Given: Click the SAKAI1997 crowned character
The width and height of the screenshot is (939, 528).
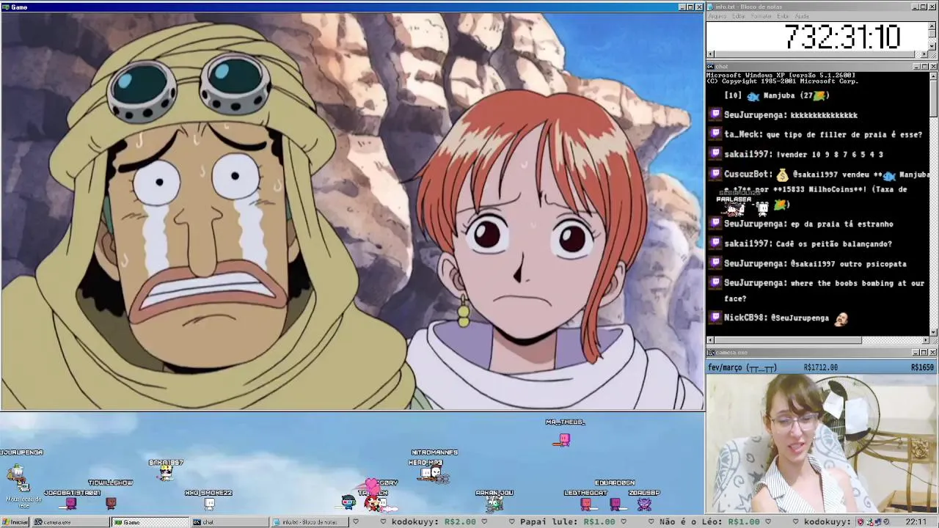Looking at the screenshot, I should click(166, 474).
